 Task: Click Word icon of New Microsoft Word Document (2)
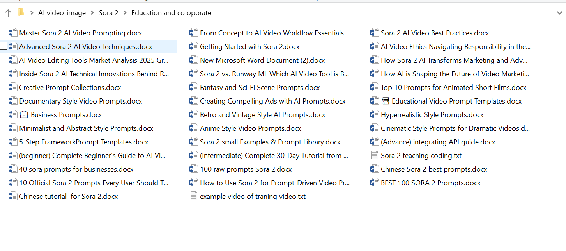(x=194, y=60)
